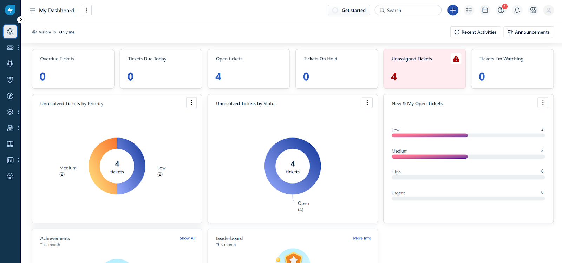Expand the sidebar with the arrow chevron
The width and height of the screenshot is (562, 263).
coord(21,20)
